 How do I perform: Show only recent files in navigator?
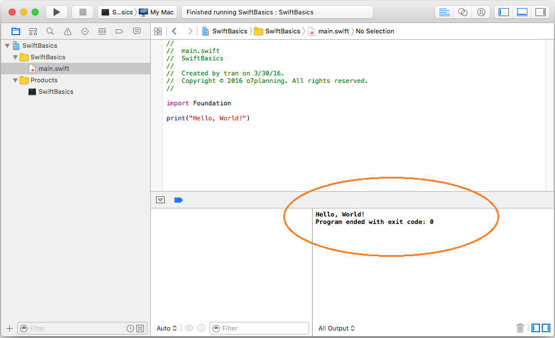130,328
